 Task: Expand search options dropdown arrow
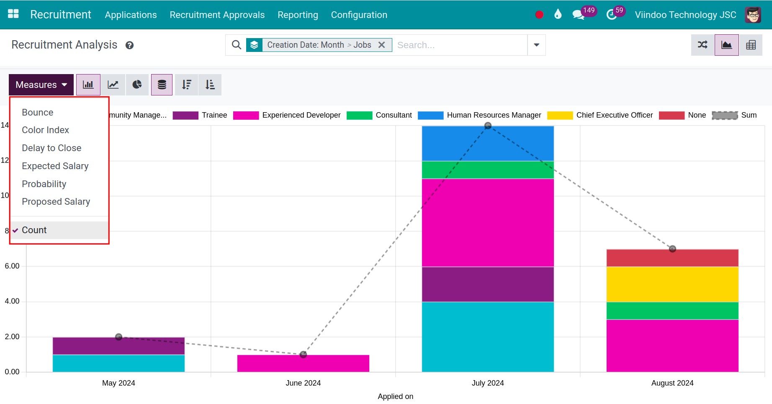tap(536, 45)
